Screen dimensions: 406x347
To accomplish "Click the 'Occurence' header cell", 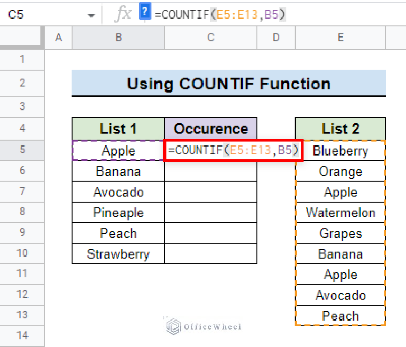I will point(211,129).
